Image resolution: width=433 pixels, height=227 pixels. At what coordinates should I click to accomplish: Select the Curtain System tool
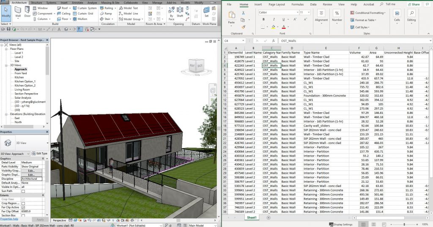pyautogui.click(x=85, y=8)
